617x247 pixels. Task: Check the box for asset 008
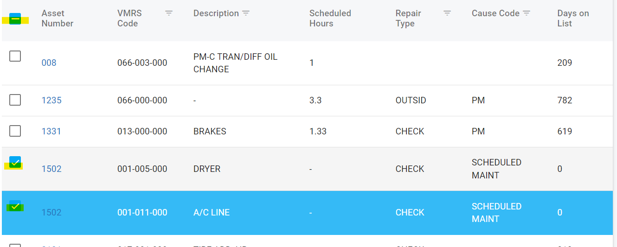(15, 57)
